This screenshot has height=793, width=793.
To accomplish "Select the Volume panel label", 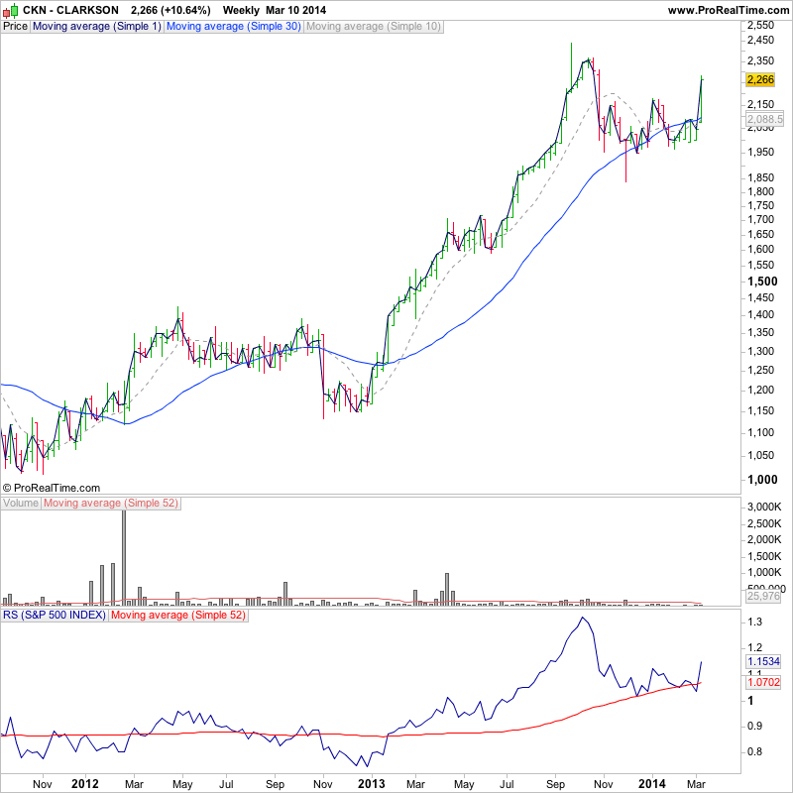I will tap(21, 504).
